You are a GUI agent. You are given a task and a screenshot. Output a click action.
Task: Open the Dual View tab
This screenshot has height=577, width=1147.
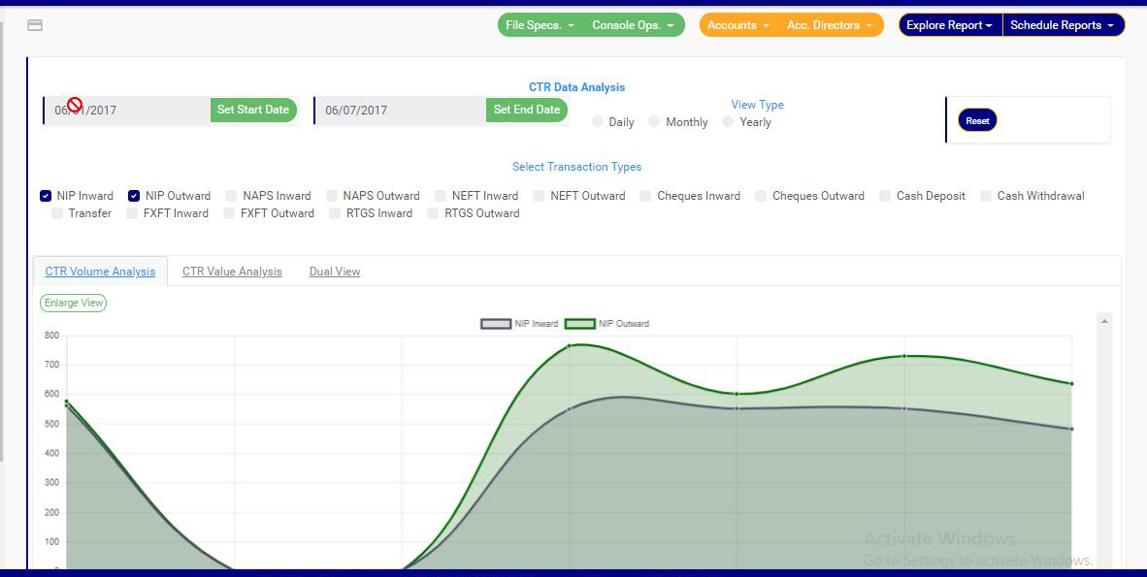[335, 272]
